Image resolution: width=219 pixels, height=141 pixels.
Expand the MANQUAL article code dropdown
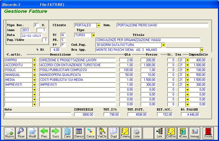[x=34, y=75]
